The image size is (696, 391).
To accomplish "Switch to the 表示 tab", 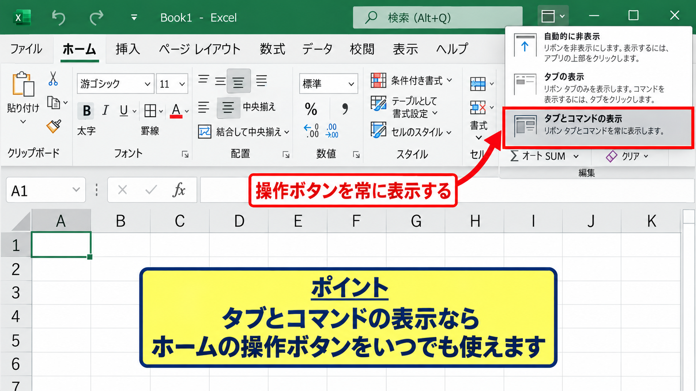I will point(405,49).
